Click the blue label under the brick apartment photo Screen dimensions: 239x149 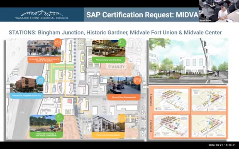[x=27, y=96]
